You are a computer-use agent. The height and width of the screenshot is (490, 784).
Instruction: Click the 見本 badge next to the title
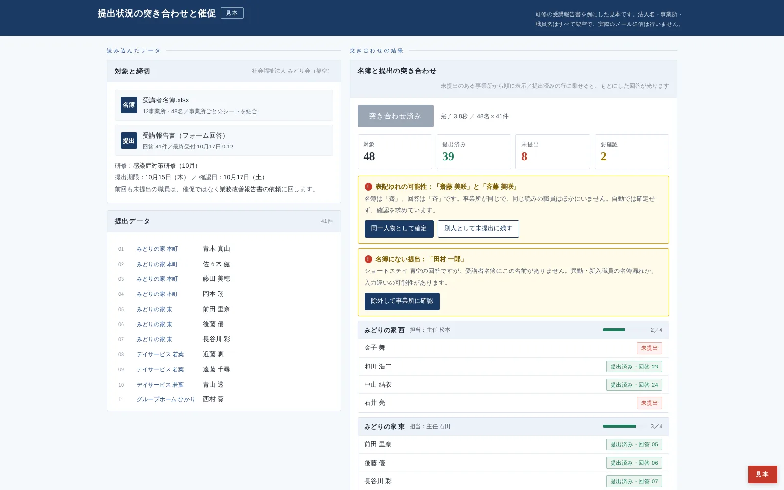pyautogui.click(x=232, y=13)
